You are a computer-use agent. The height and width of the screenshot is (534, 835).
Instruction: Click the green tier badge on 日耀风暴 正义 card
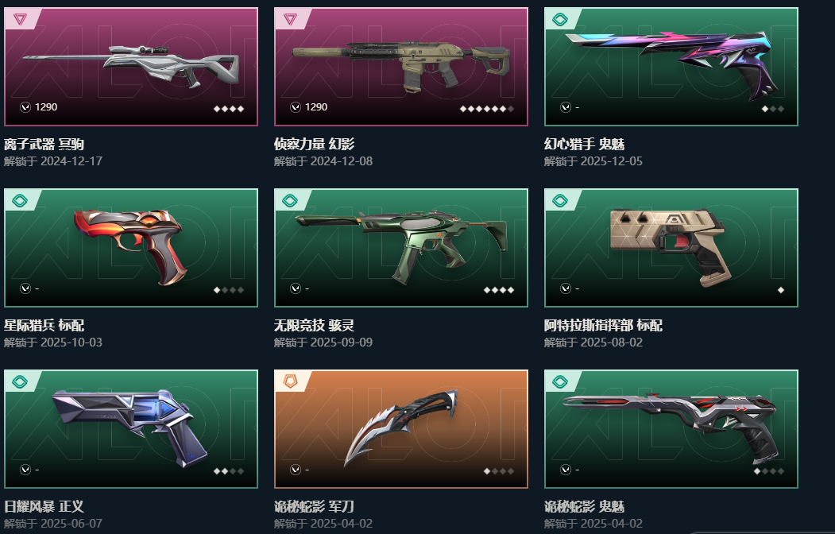pos(20,381)
